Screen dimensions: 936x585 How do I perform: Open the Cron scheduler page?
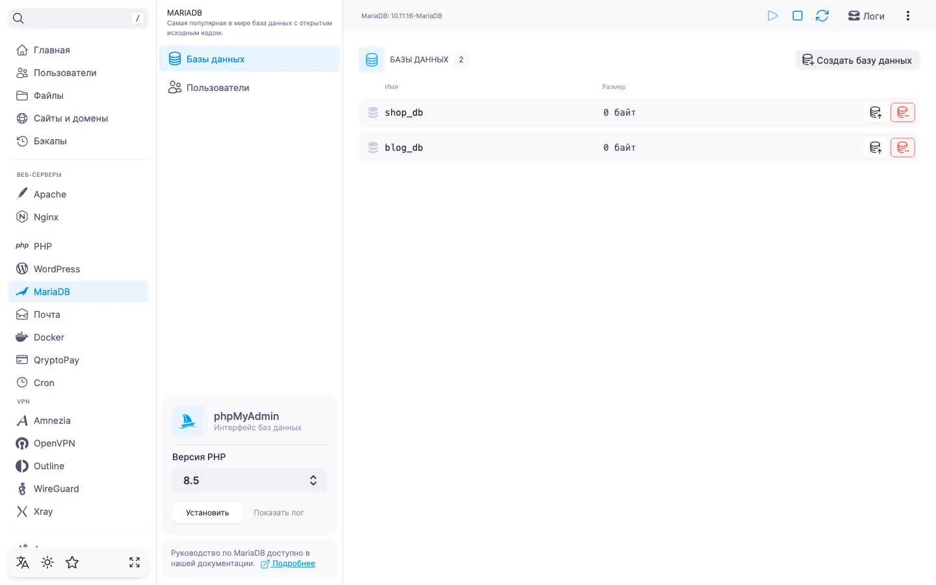pos(78,383)
